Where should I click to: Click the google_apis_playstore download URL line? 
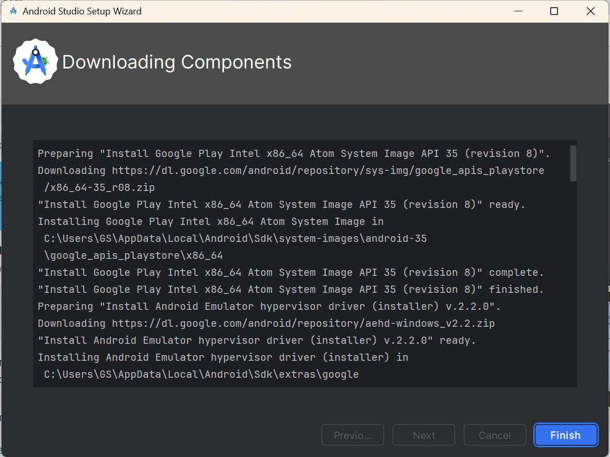coord(291,170)
